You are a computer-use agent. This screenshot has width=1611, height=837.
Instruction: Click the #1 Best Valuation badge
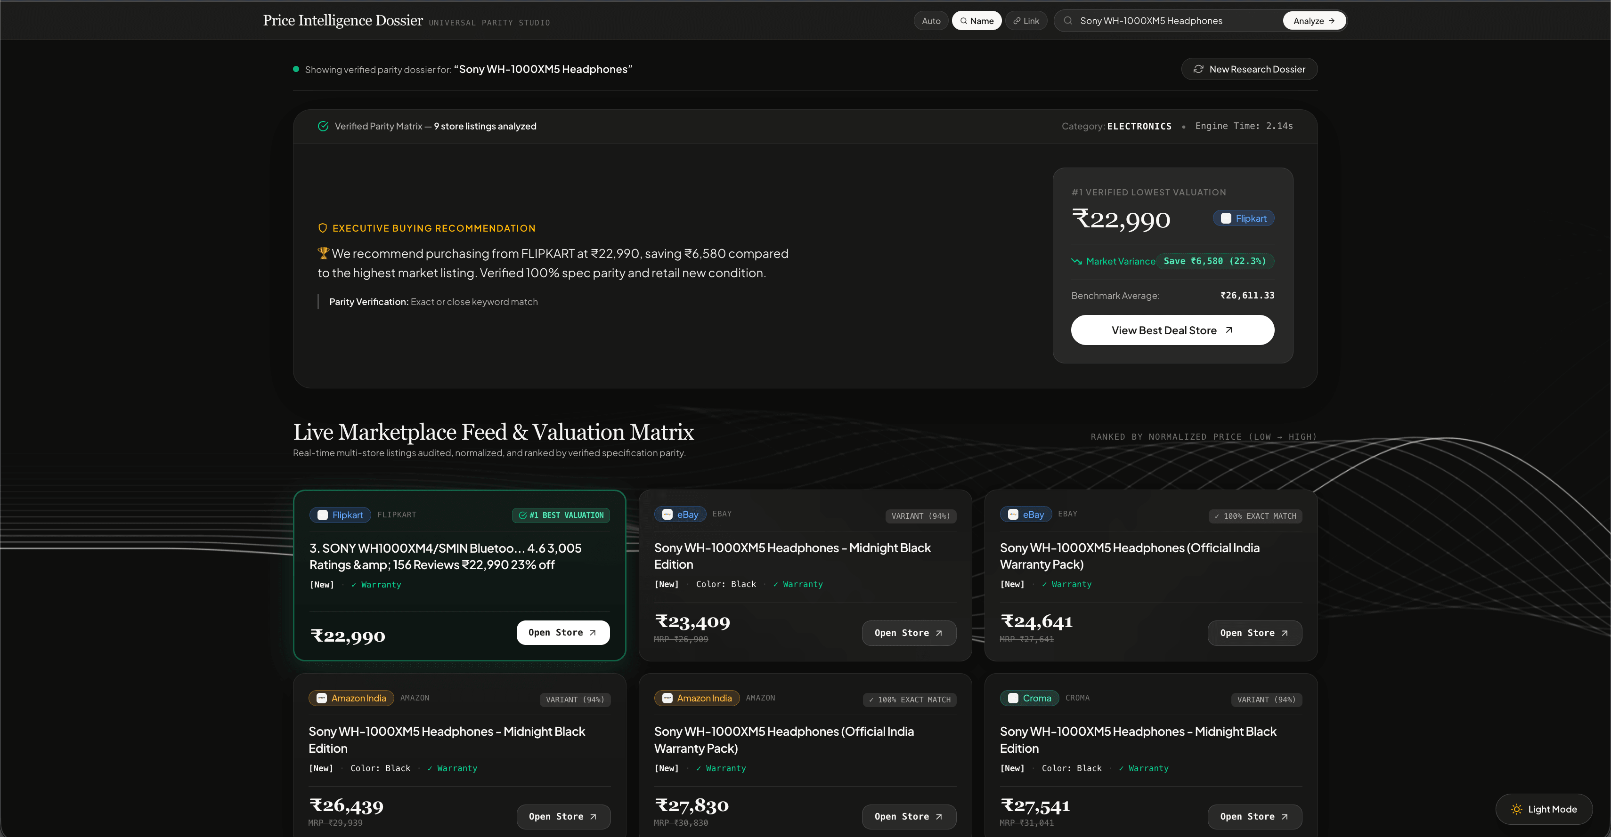coord(561,515)
